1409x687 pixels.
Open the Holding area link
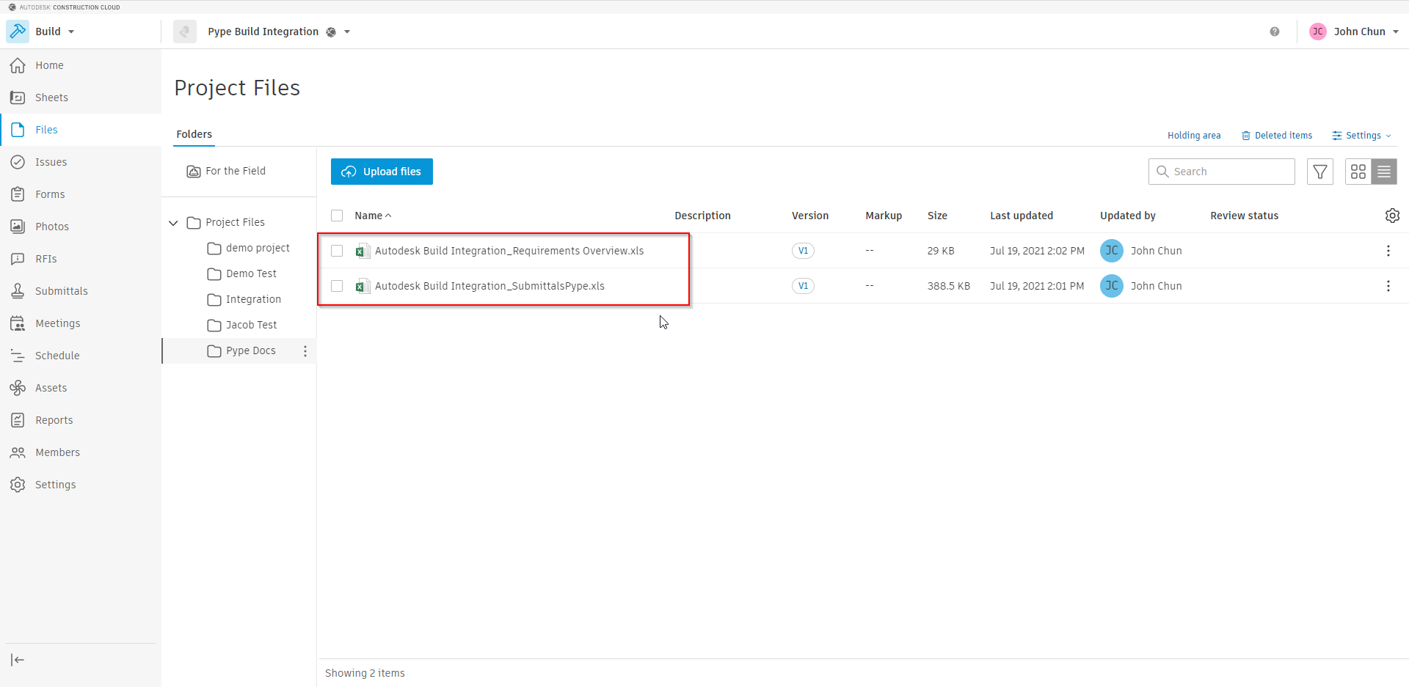coord(1194,136)
